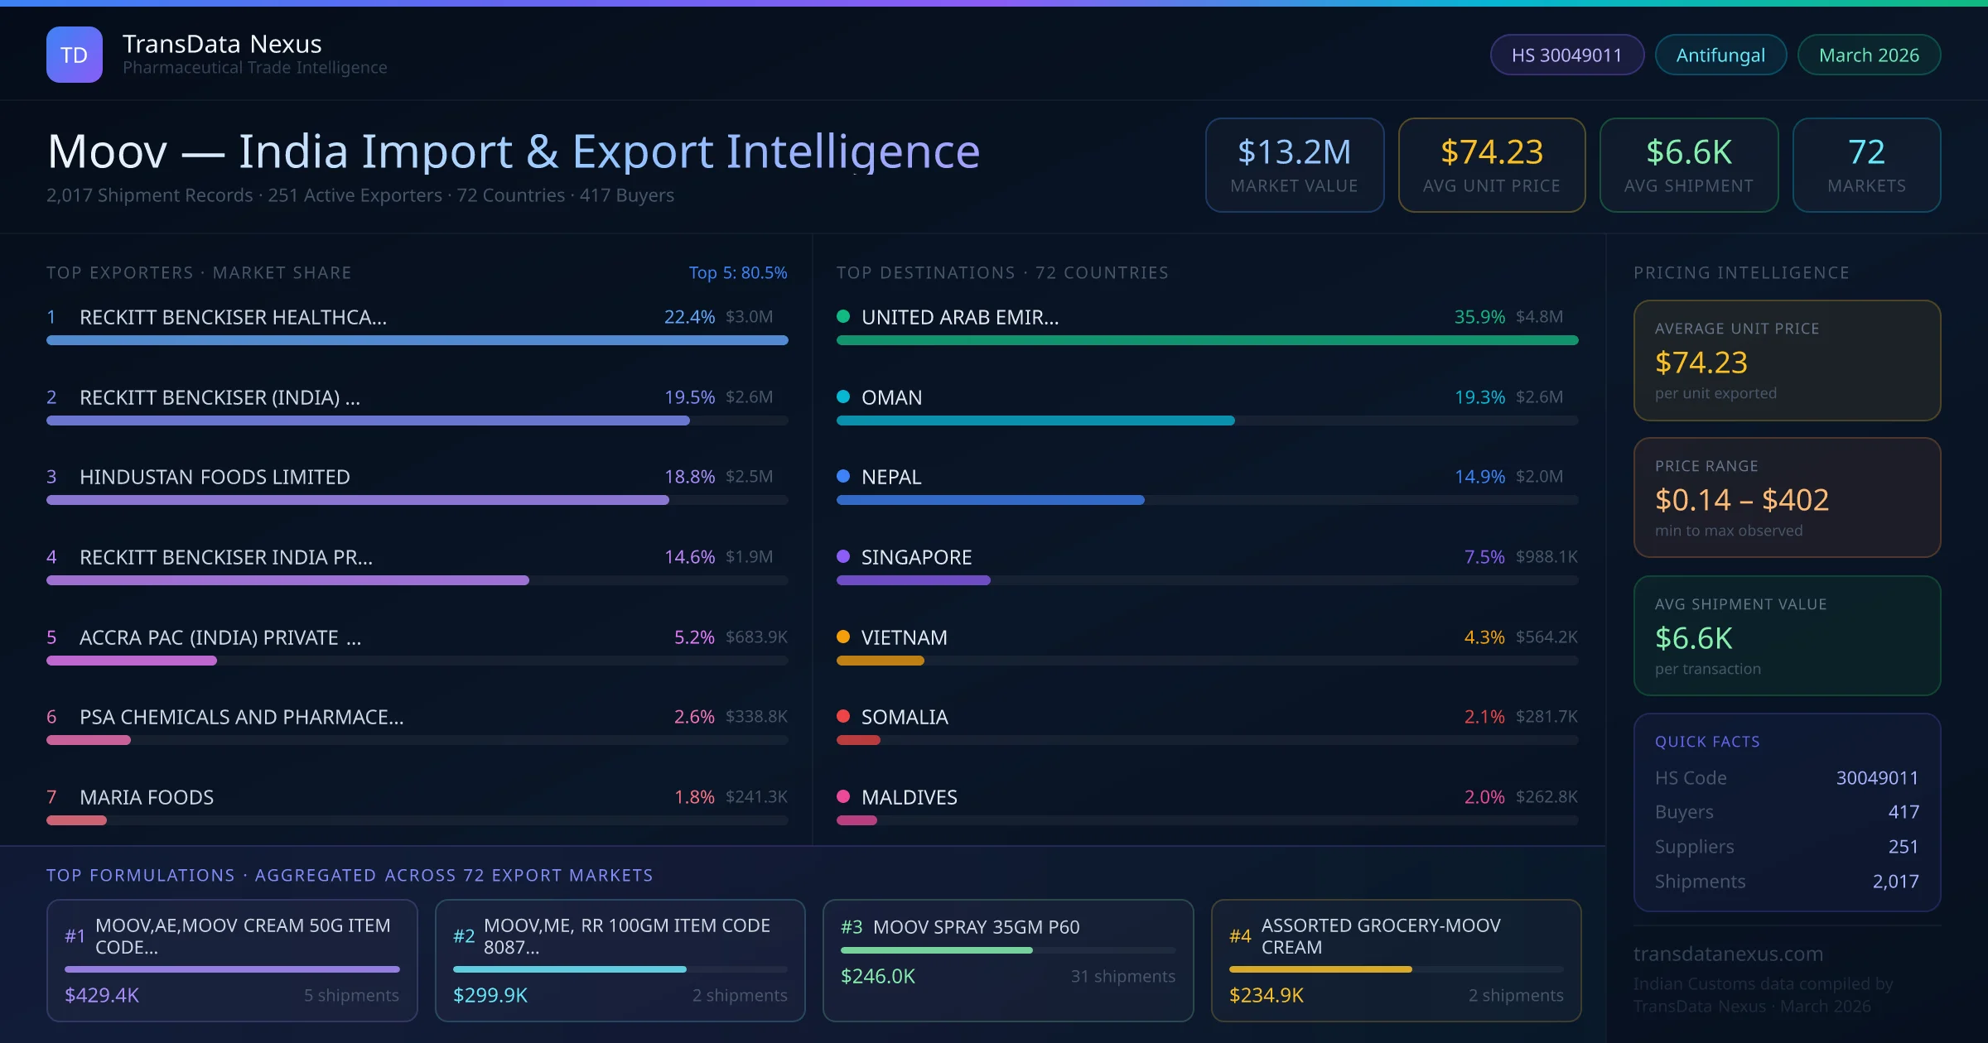Screen dimensions: 1988x1043
Task: Click the Price Range $0.14 – $402 card
Action: pos(1786,497)
